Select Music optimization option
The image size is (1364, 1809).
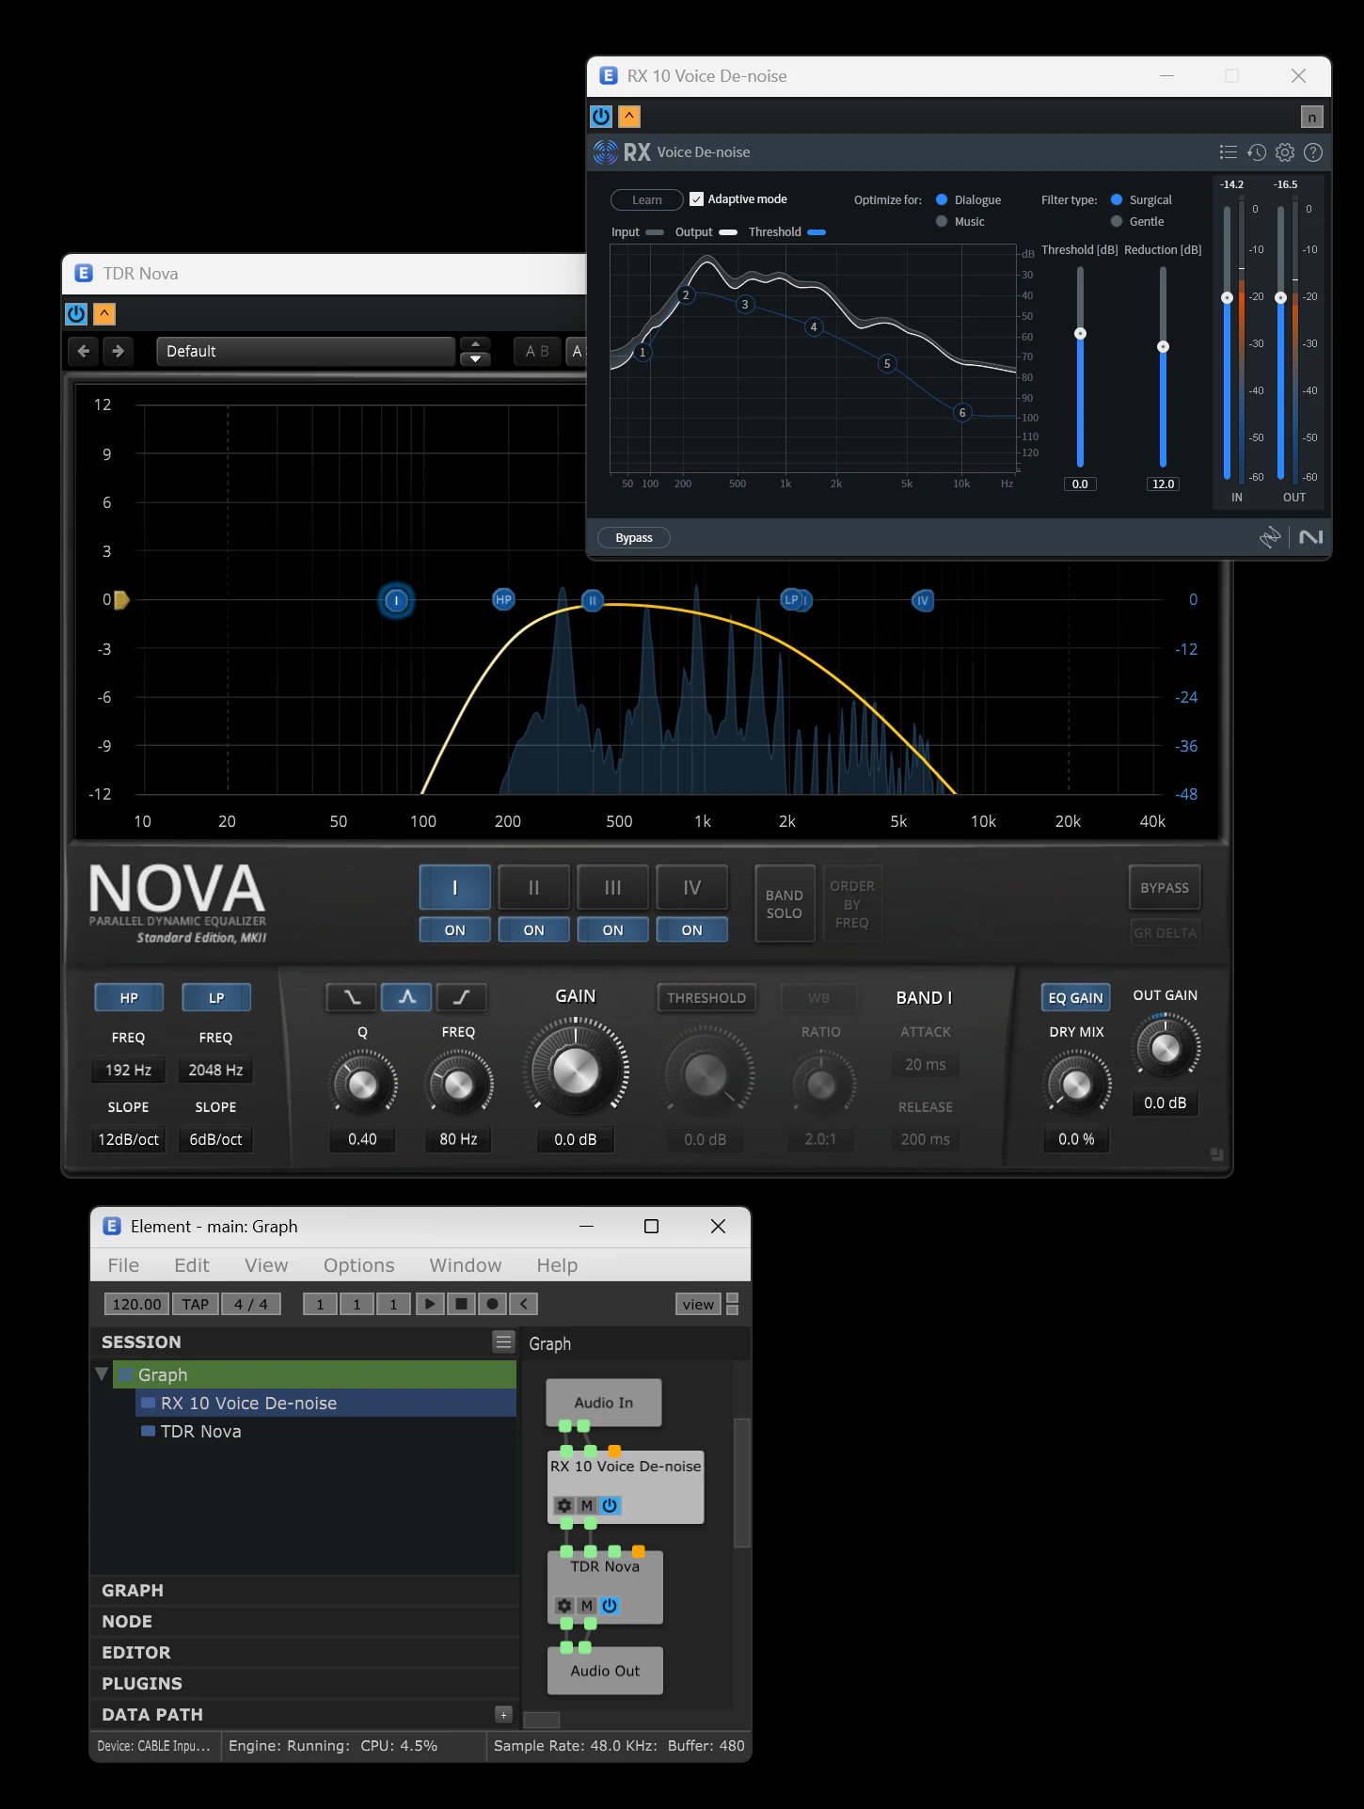point(942,221)
